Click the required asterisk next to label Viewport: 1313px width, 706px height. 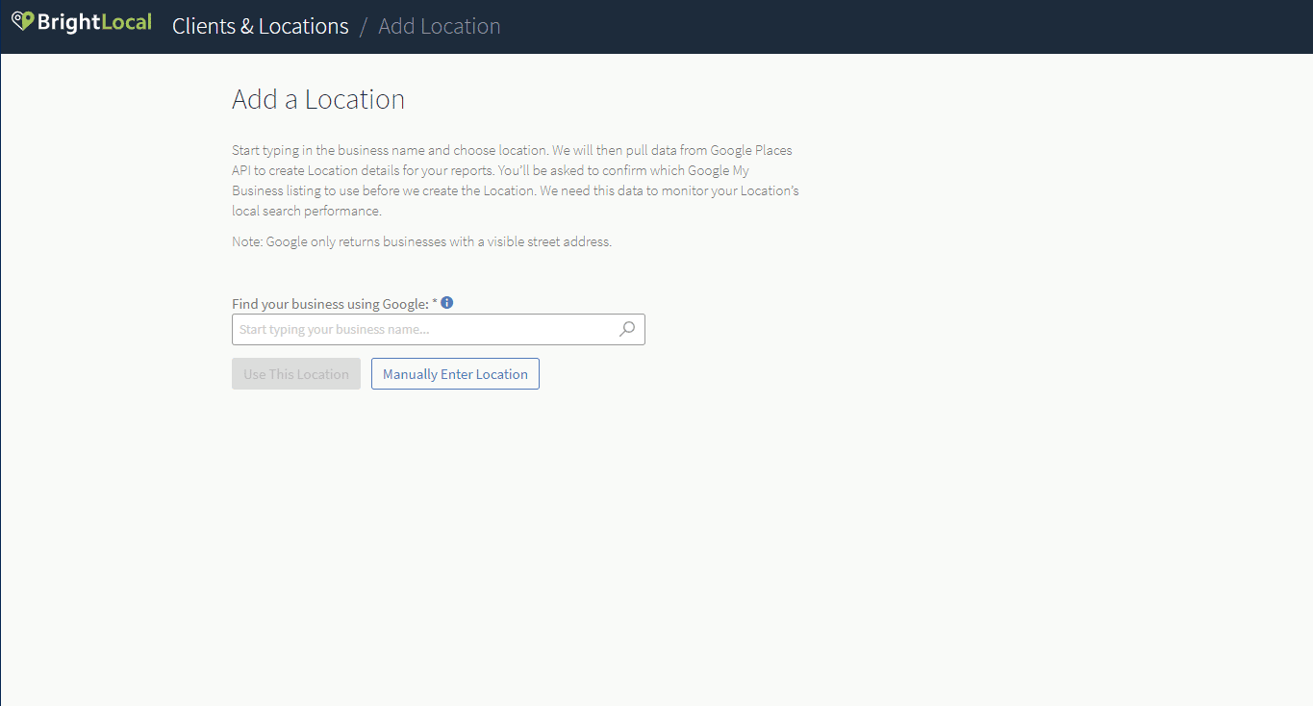(x=435, y=303)
